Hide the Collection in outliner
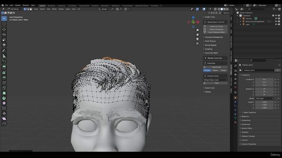282x158 pixels. 276,16
